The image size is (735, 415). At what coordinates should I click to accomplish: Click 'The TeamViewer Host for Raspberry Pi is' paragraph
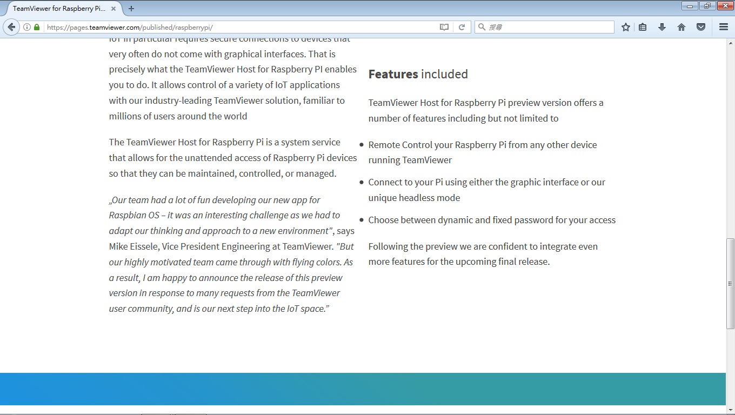[x=233, y=158]
